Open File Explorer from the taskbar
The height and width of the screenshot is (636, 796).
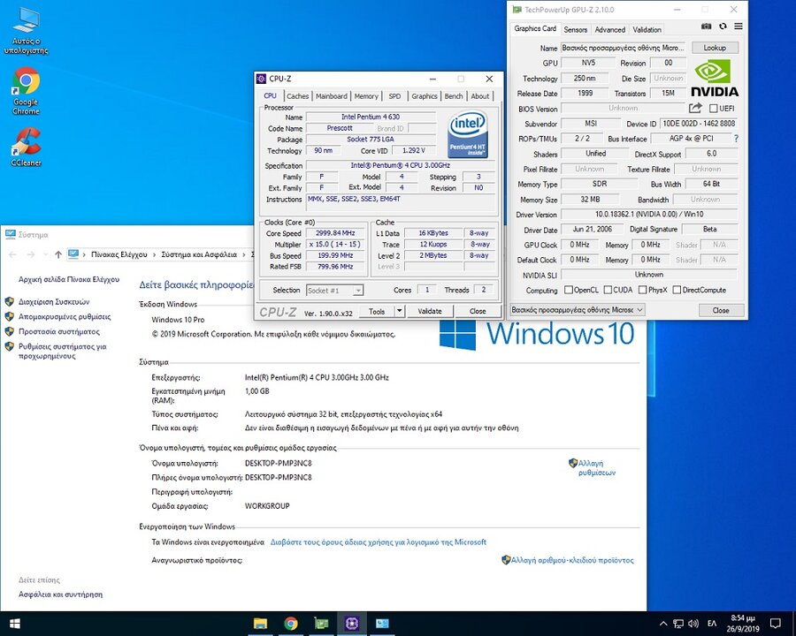(x=260, y=624)
